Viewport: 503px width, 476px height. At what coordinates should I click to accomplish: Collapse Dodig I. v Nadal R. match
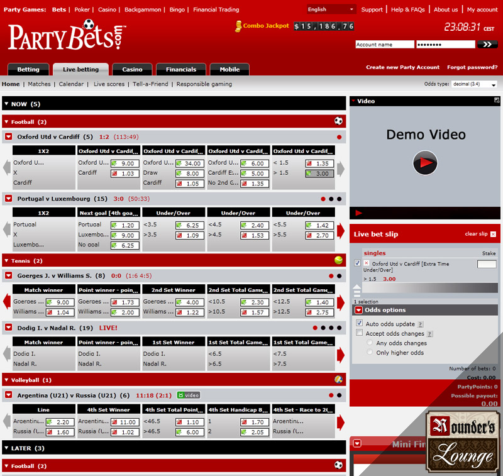pyautogui.click(x=9, y=328)
